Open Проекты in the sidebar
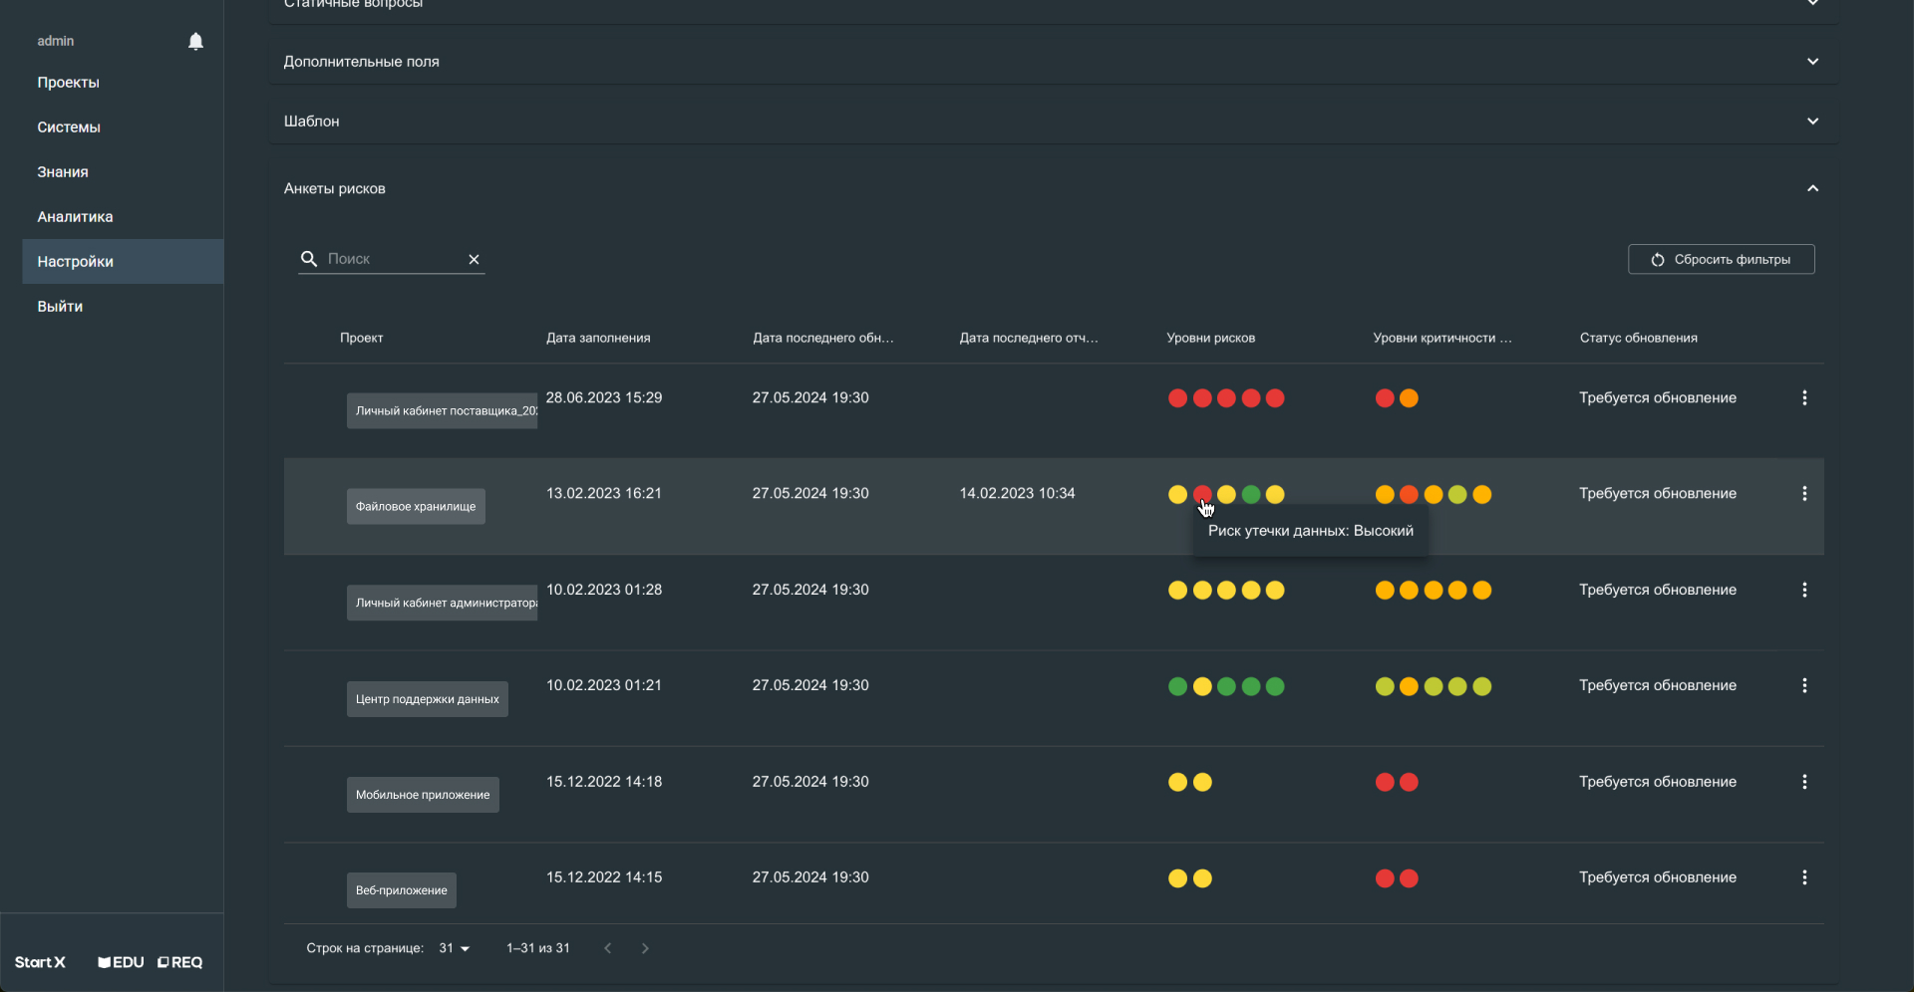The height and width of the screenshot is (992, 1914). pos(69,83)
